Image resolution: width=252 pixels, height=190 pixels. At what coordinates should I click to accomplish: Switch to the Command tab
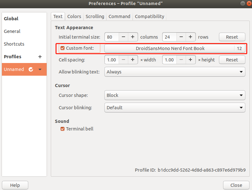click(x=119, y=16)
